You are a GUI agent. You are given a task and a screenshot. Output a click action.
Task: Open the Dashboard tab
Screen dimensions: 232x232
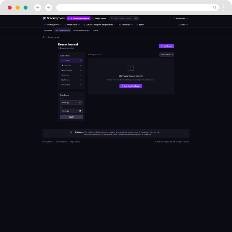pyautogui.click(x=48, y=30)
